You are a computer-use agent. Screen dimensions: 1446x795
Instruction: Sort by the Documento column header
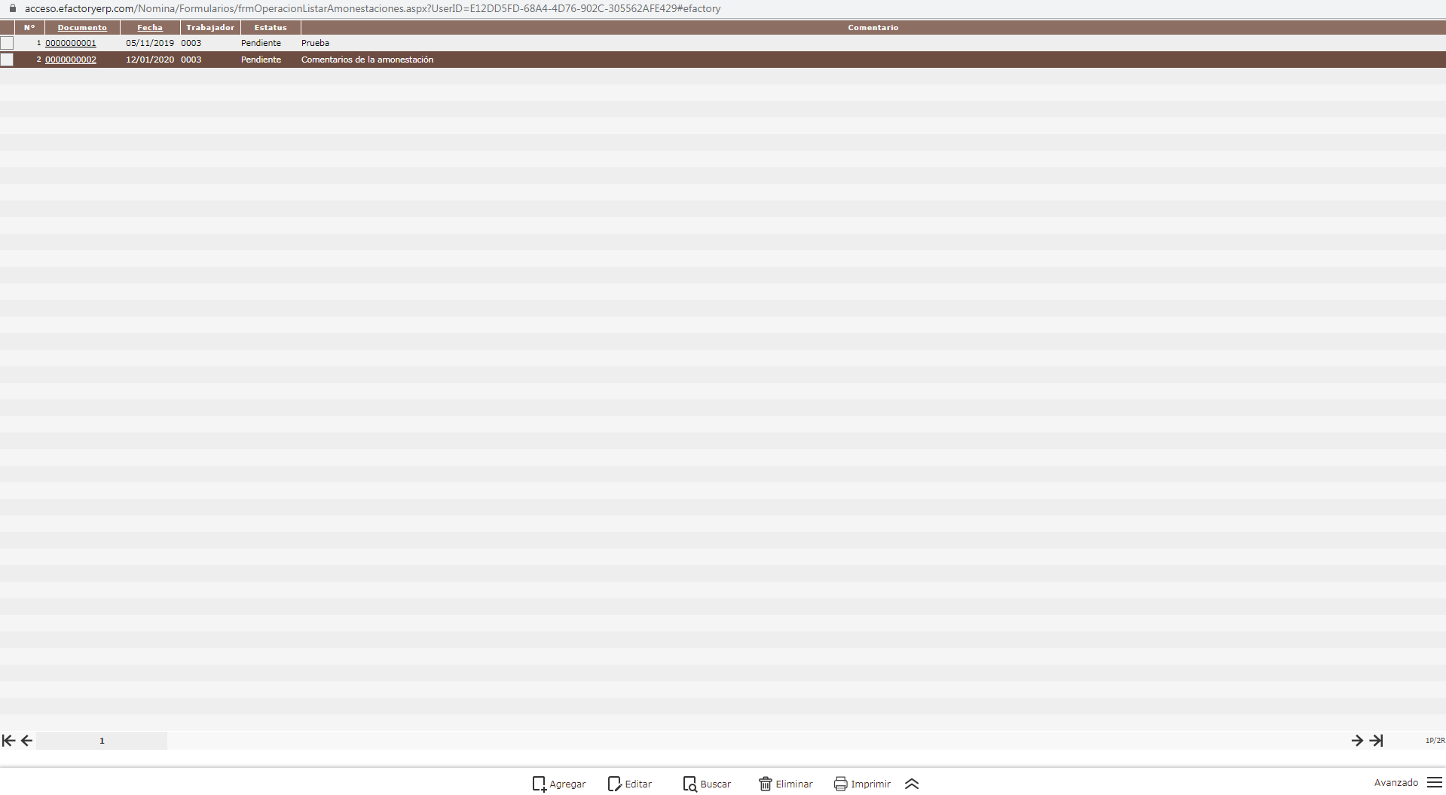(82, 28)
